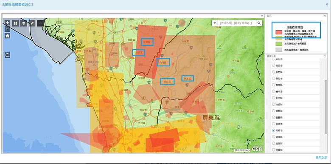The image size is (331, 164).
Task: Click the 活動區域範圍查詢GIS title
Action: click(x=17, y=4)
